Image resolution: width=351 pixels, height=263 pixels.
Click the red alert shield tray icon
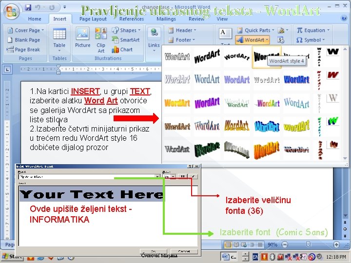(280, 257)
